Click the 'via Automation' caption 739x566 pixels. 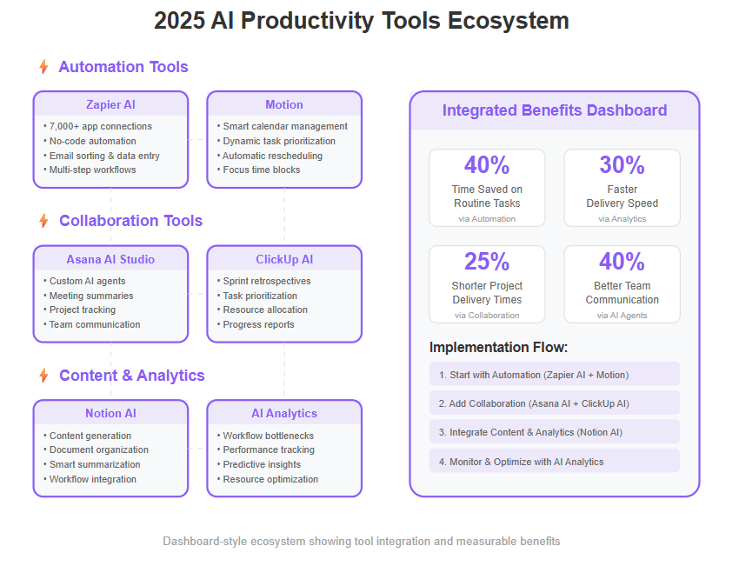(487, 219)
